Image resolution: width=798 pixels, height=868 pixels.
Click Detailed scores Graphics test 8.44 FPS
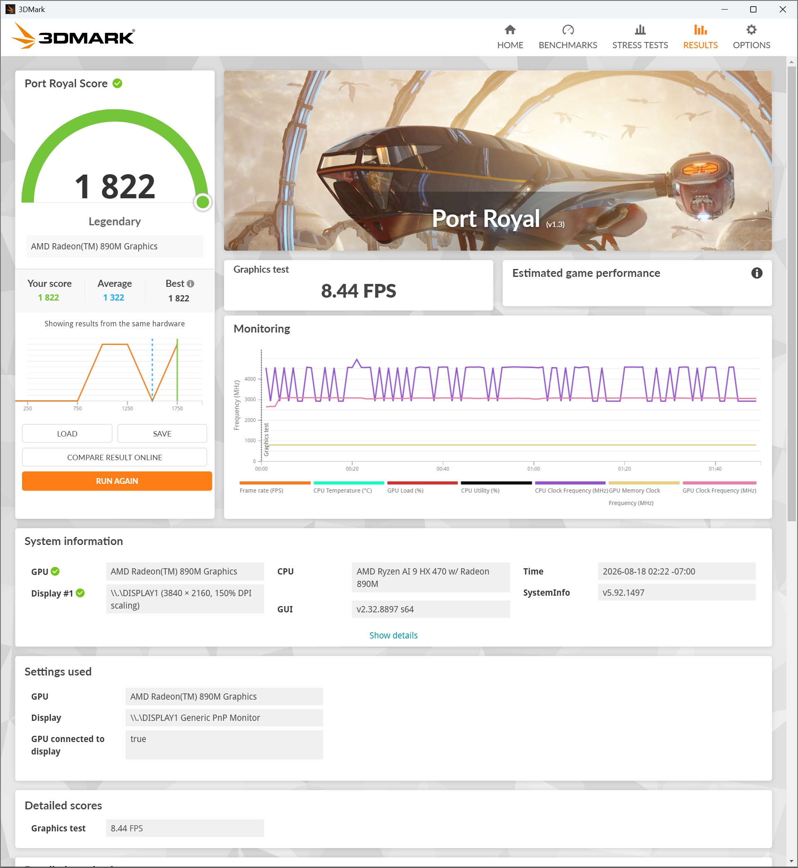click(x=185, y=828)
